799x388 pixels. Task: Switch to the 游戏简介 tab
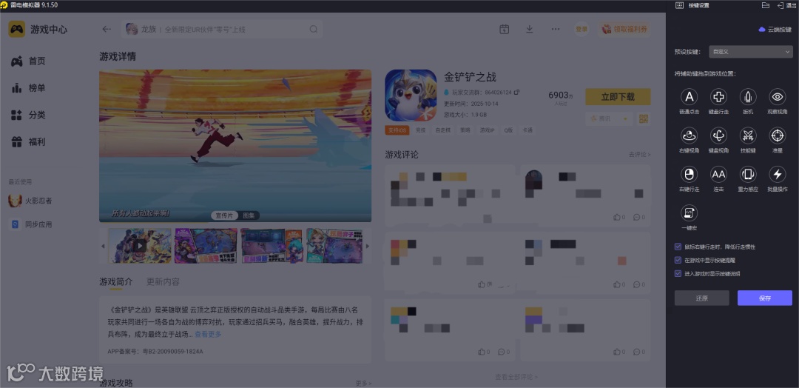(x=115, y=281)
